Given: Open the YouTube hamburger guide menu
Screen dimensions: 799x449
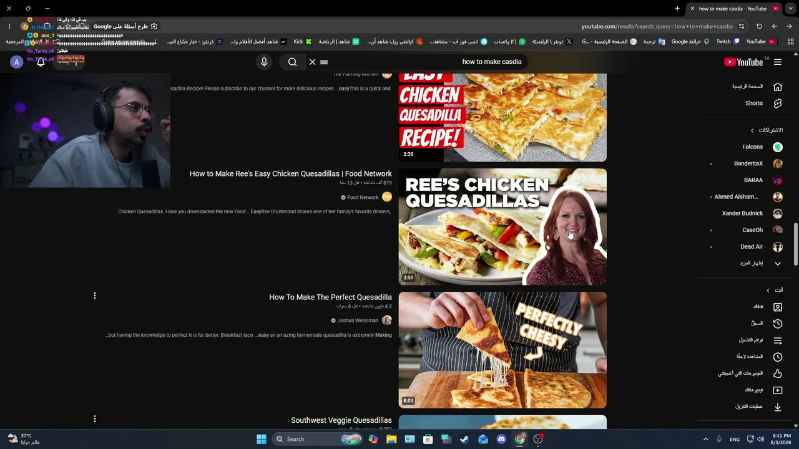Looking at the screenshot, I should coord(778,62).
